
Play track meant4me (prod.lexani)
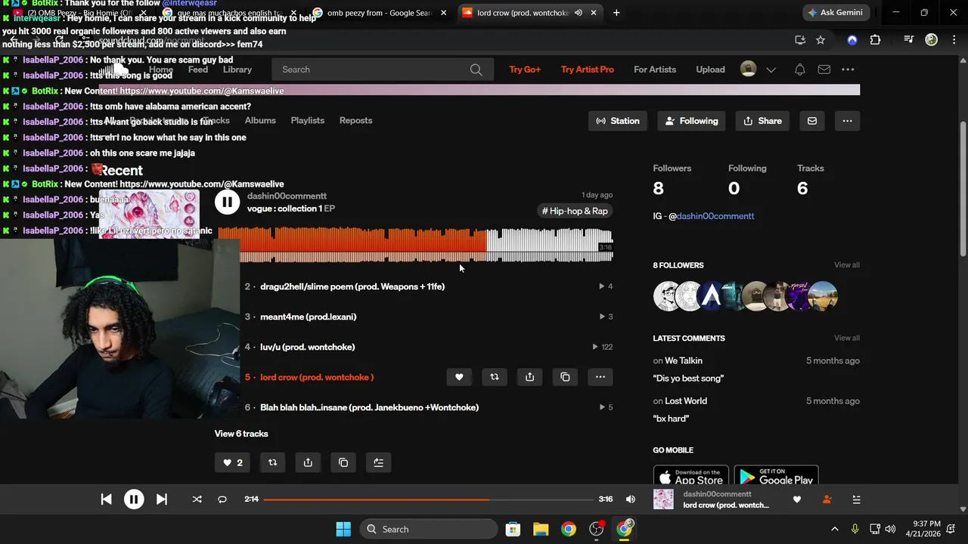click(x=308, y=317)
